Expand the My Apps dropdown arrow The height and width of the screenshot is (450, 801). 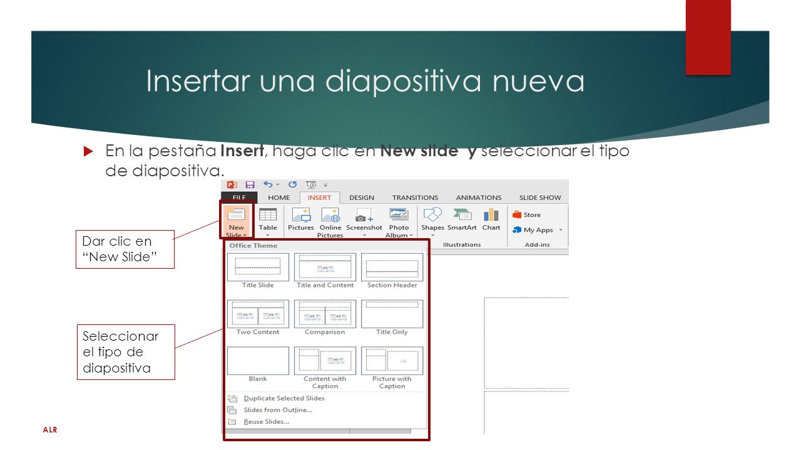coord(561,230)
